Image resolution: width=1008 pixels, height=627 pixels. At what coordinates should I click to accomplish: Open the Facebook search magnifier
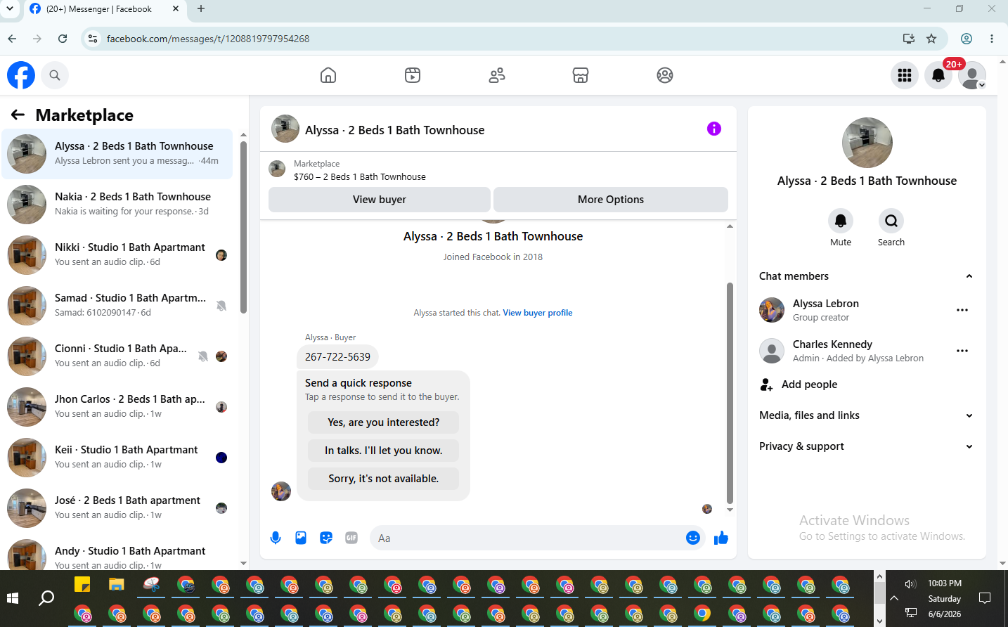point(55,75)
